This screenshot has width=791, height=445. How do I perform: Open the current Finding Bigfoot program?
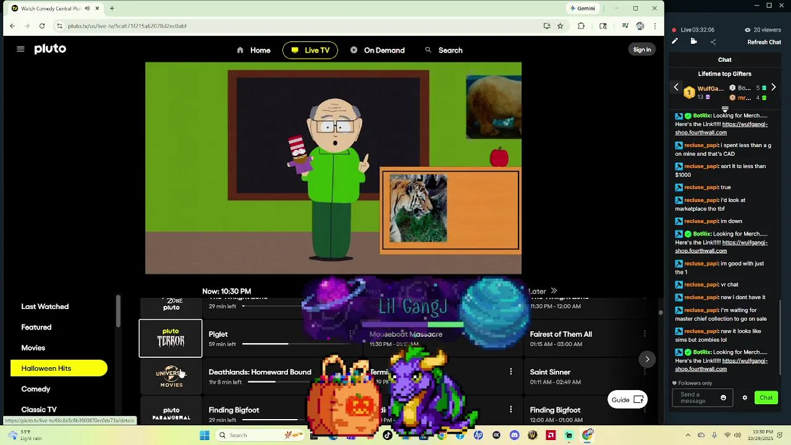(234, 410)
